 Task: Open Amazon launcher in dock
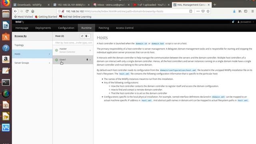6,60
